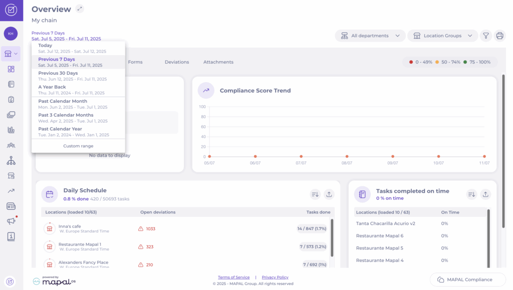Open megaphone announcements icon in sidebar
Viewport: 513px width, 290px height.
[x=11, y=221]
